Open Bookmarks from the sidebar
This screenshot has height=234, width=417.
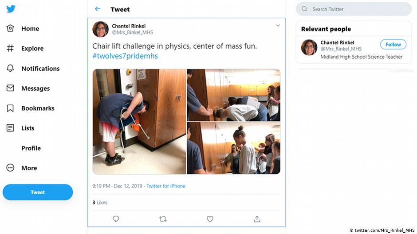click(38, 108)
